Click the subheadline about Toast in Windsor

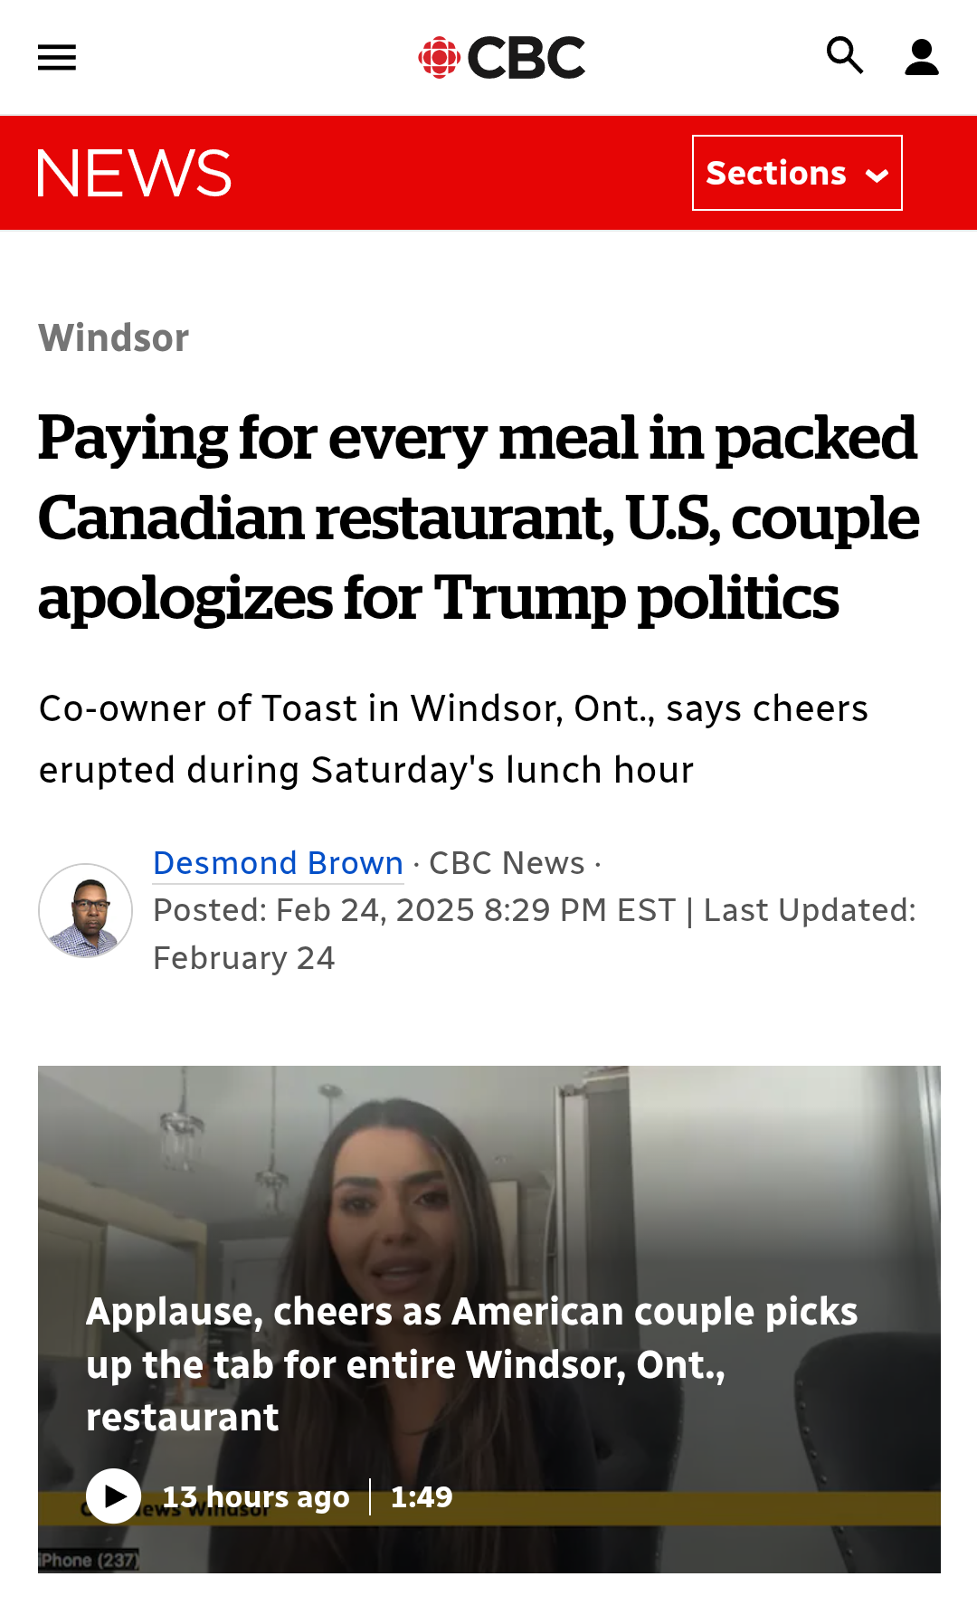pyautogui.click(x=452, y=739)
